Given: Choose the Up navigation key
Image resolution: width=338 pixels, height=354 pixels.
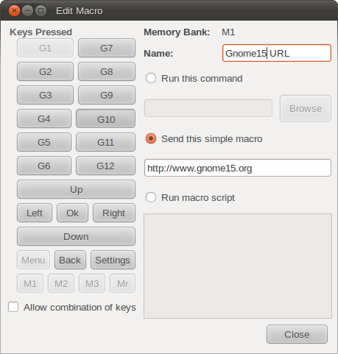Looking at the screenshot, I should coord(76,189).
